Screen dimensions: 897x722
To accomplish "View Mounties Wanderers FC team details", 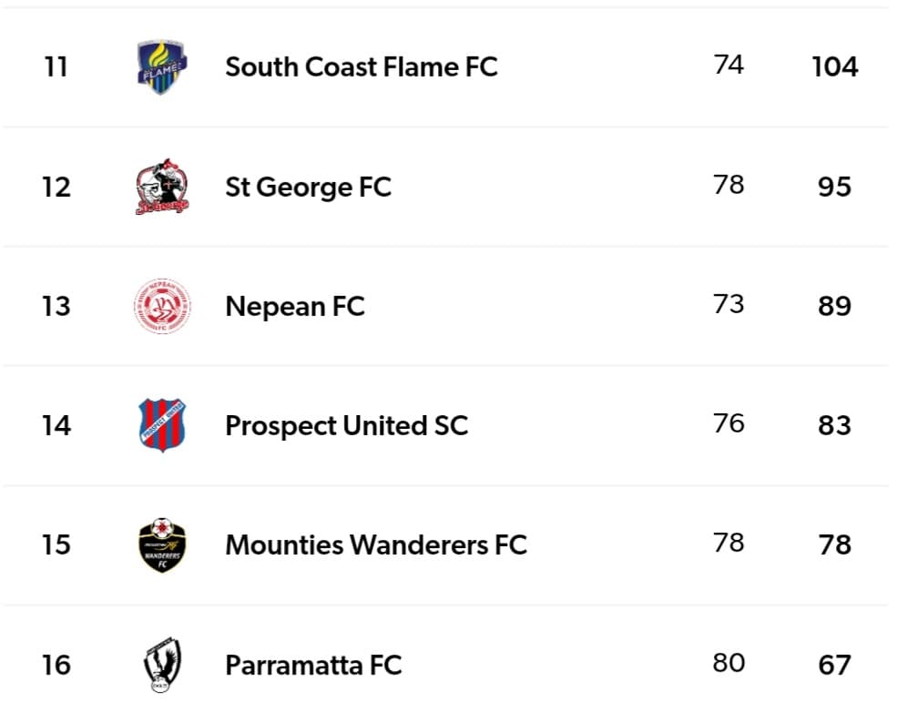I will pos(376,545).
